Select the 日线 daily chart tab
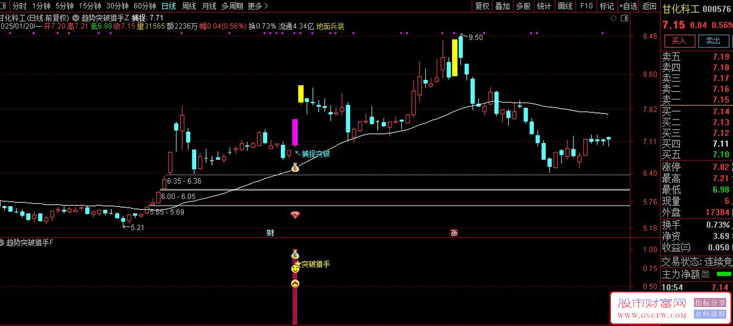The height and width of the screenshot is (326, 733). tap(169, 6)
